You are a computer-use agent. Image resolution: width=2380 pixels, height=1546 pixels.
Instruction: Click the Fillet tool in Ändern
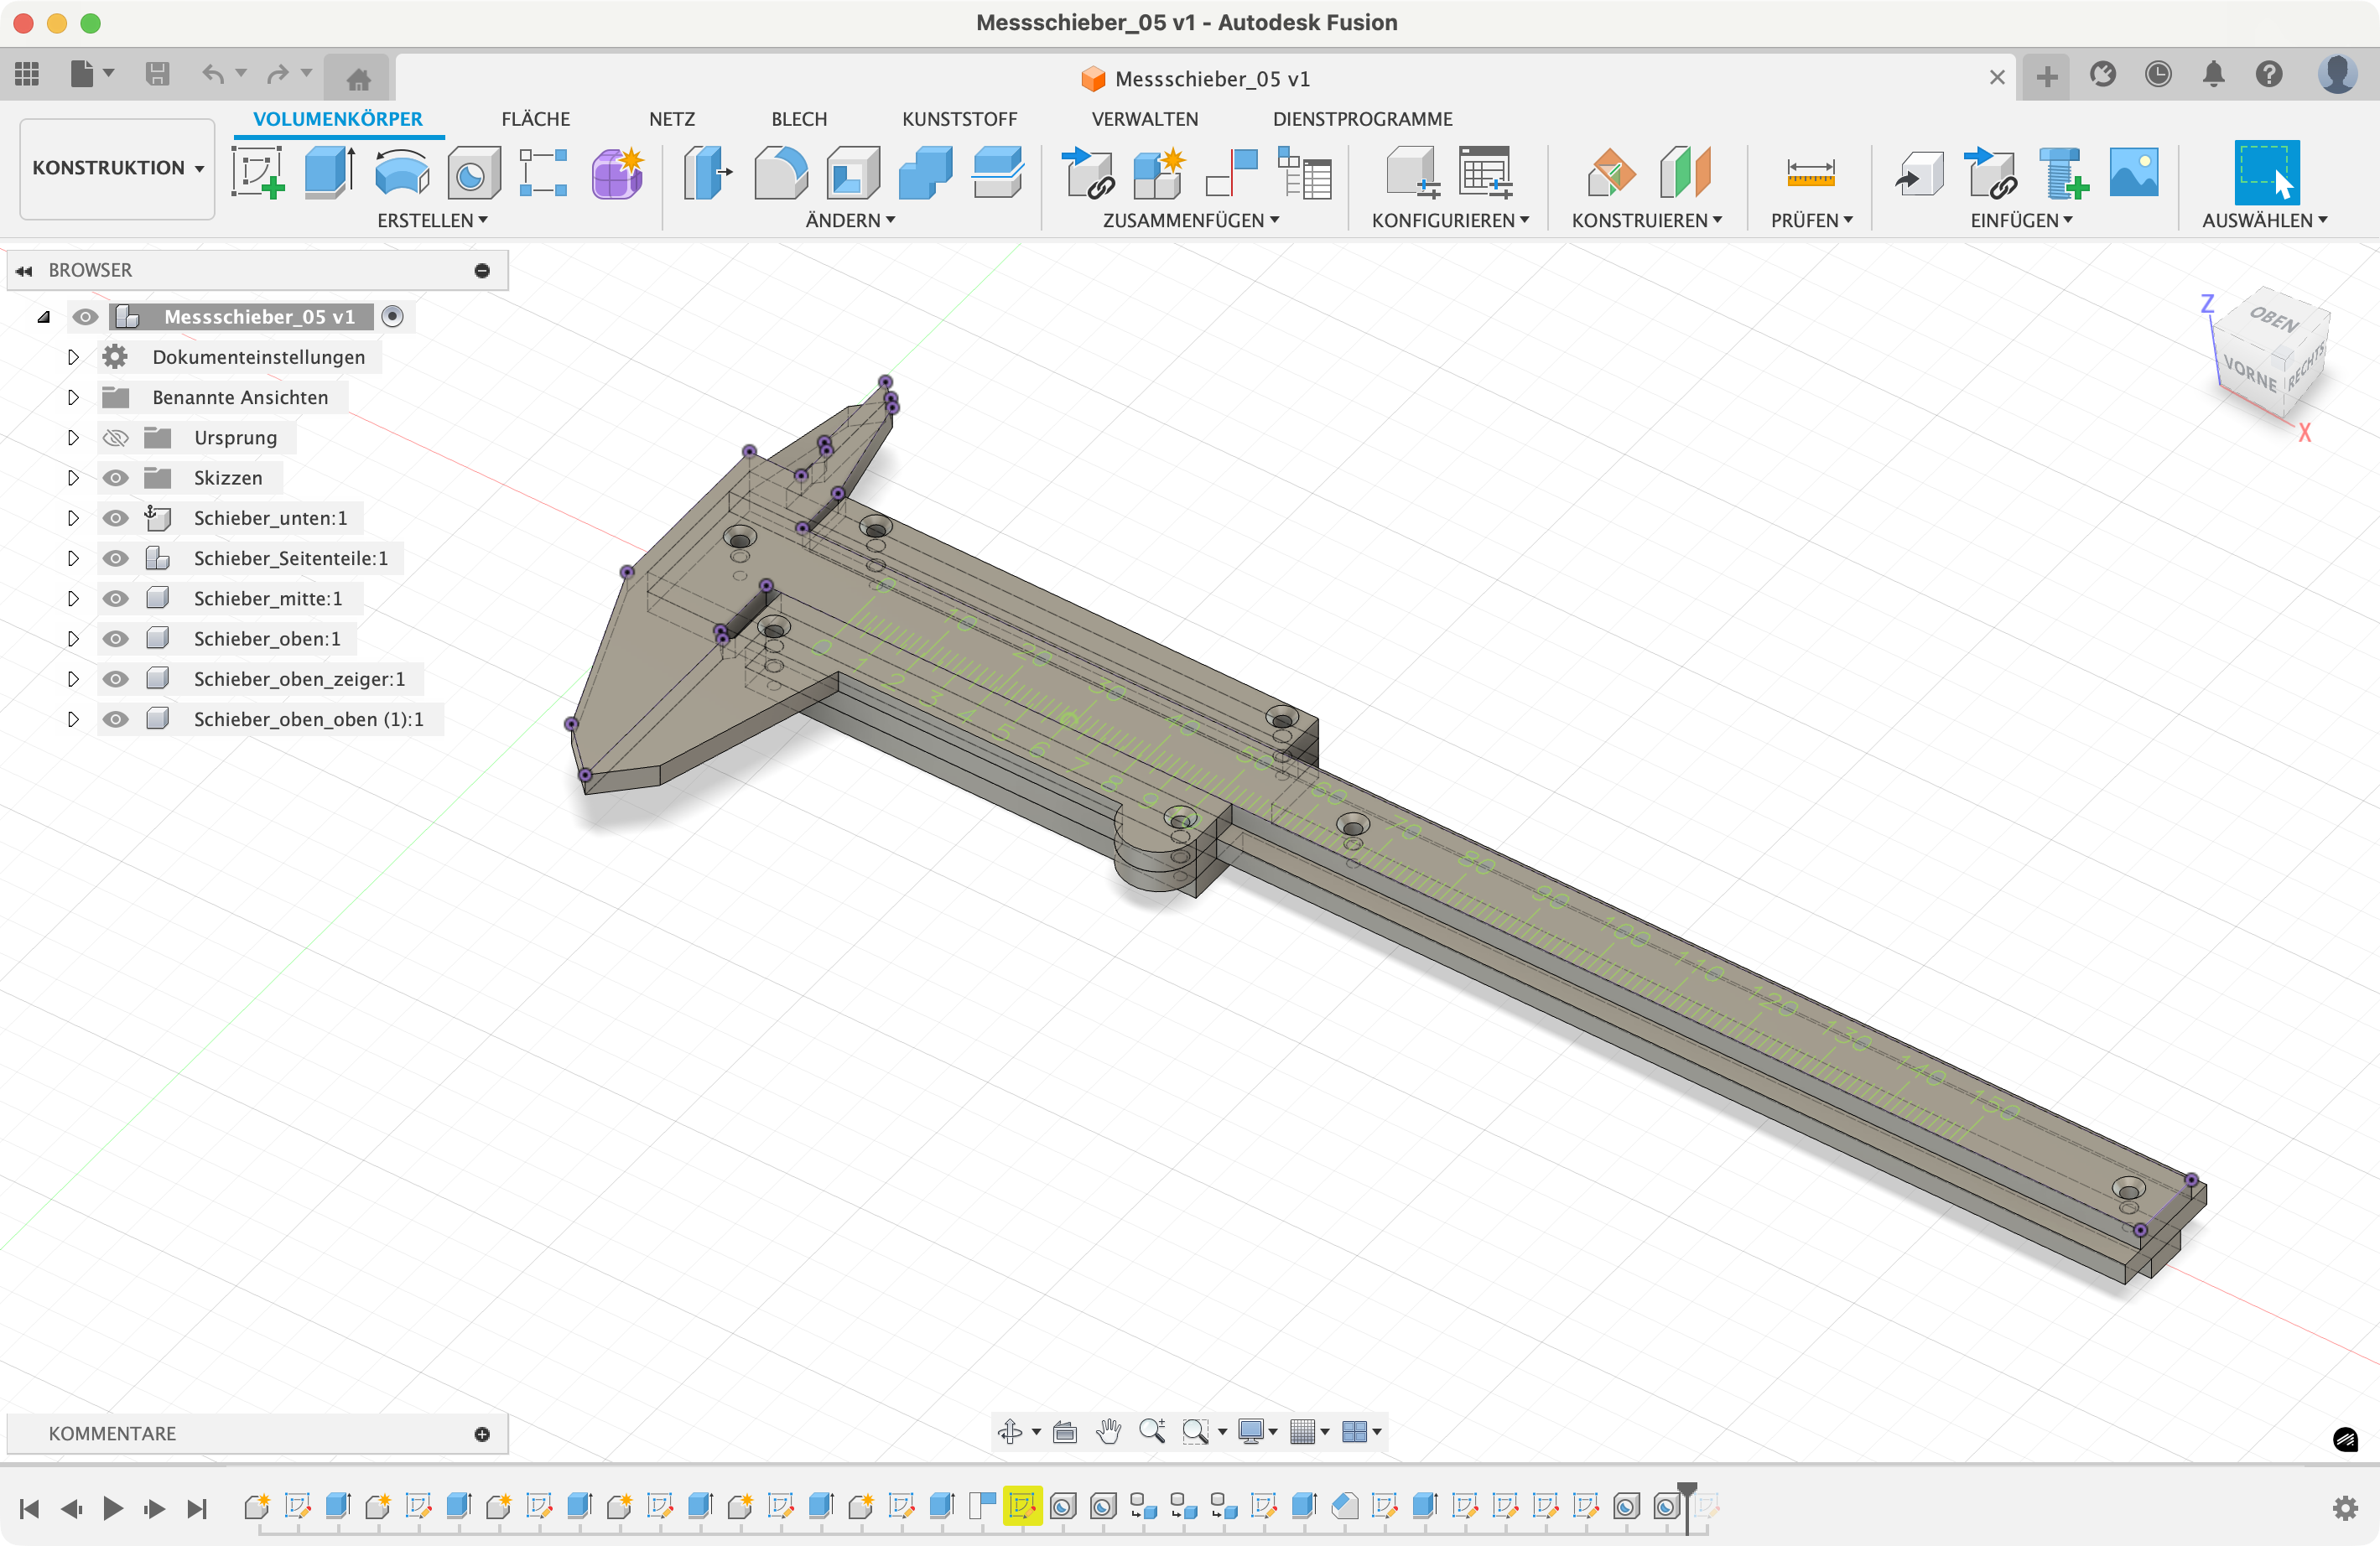tap(780, 172)
